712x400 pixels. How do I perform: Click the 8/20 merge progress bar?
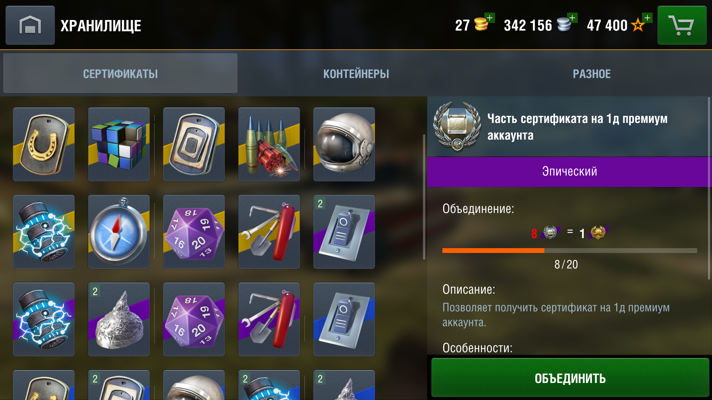[570, 251]
